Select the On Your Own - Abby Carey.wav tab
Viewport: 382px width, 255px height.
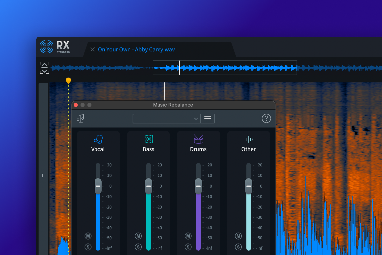136,49
